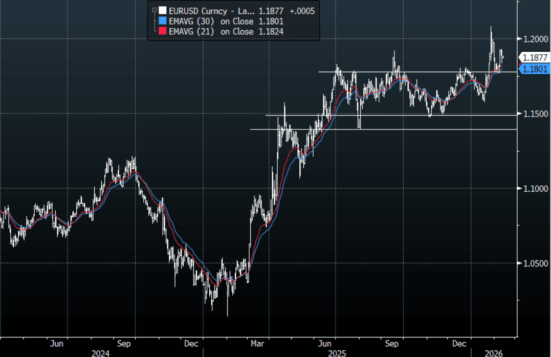Click the white 1.1877 price tag on axis
Image resolution: width=551 pixels, height=357 pixels.
tap(535, 57)
